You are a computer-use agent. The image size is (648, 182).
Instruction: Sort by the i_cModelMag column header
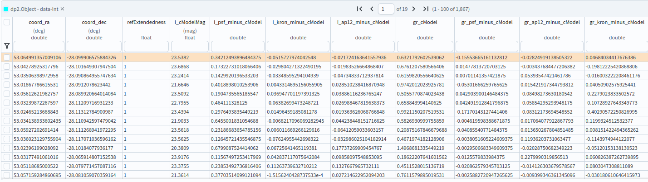[190, 22]
